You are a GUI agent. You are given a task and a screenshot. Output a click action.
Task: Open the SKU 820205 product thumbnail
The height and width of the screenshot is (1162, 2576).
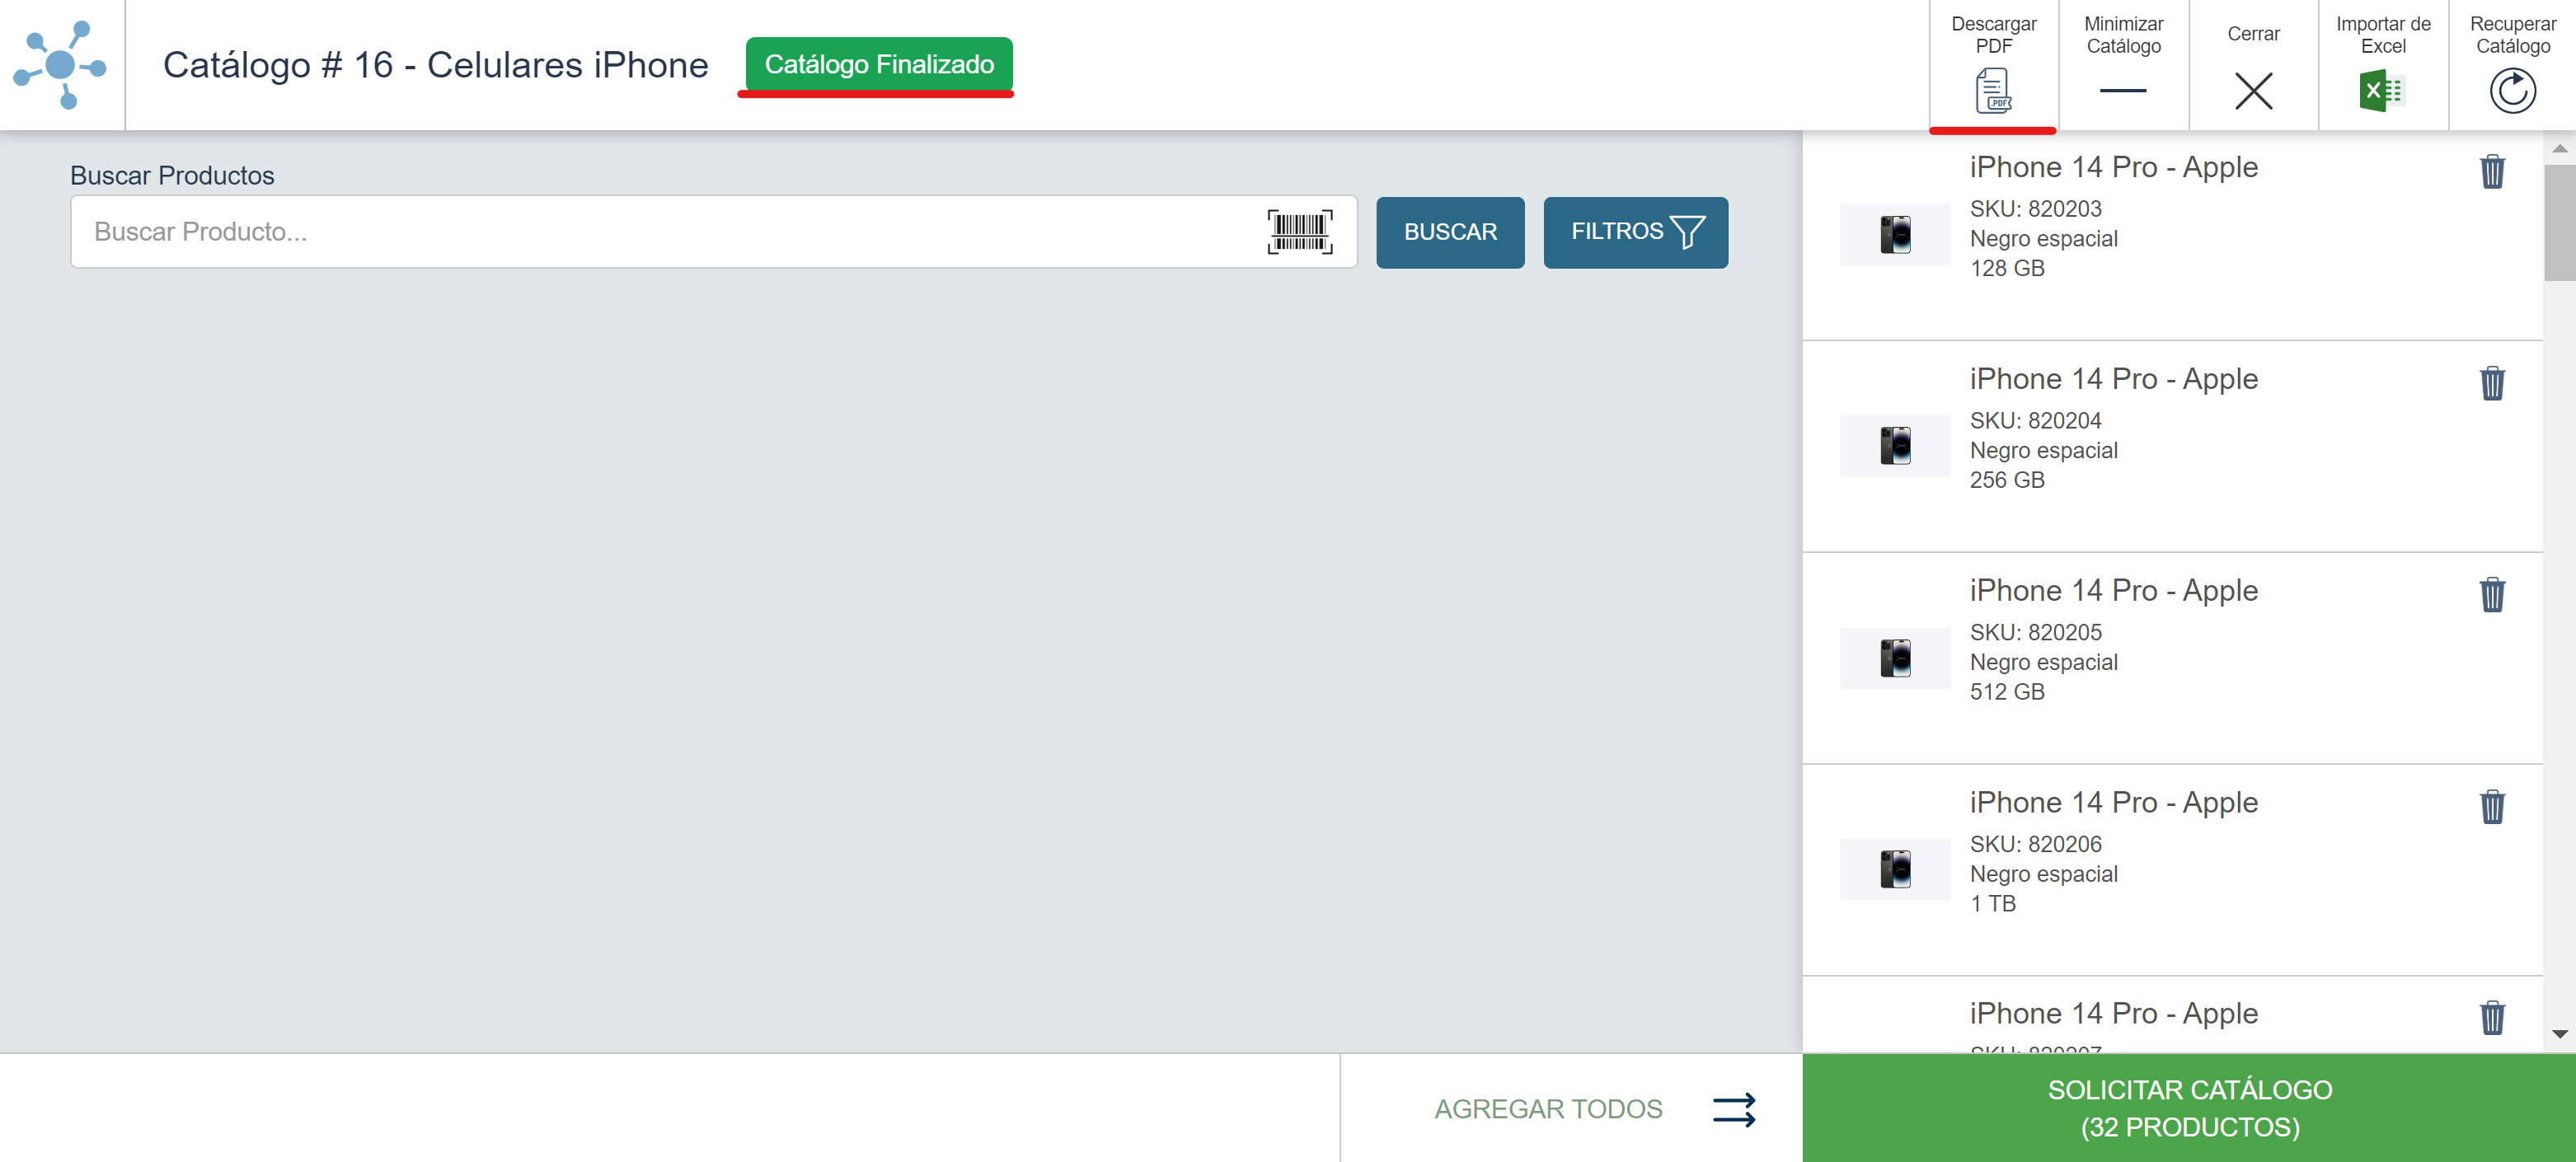[x=1895, y=658]
